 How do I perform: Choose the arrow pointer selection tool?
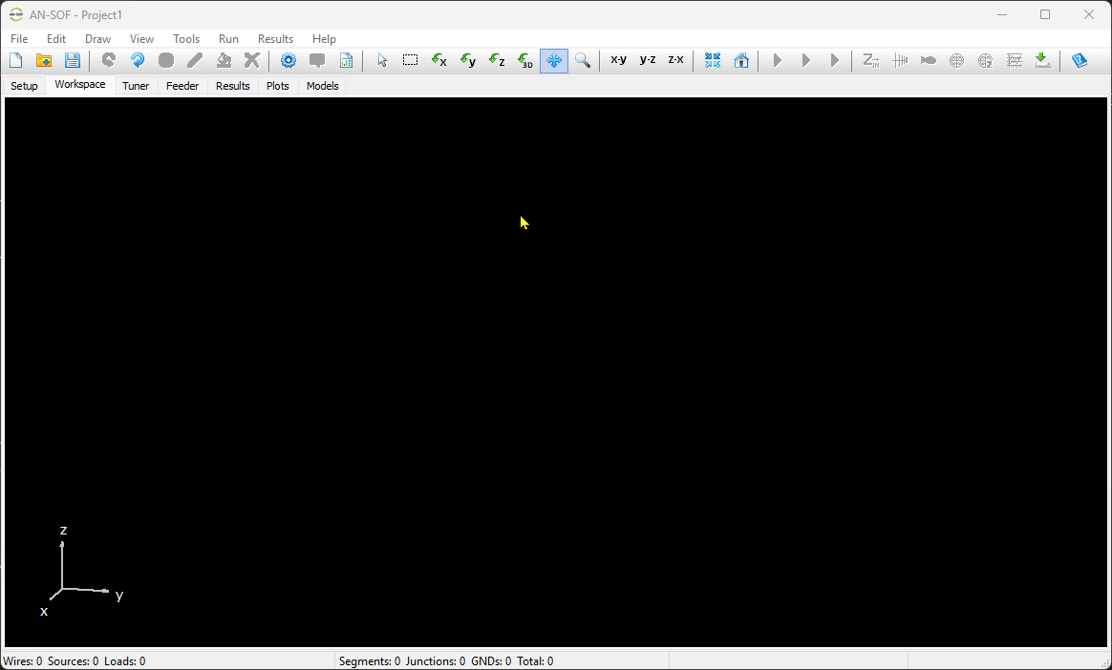point(382,61)
